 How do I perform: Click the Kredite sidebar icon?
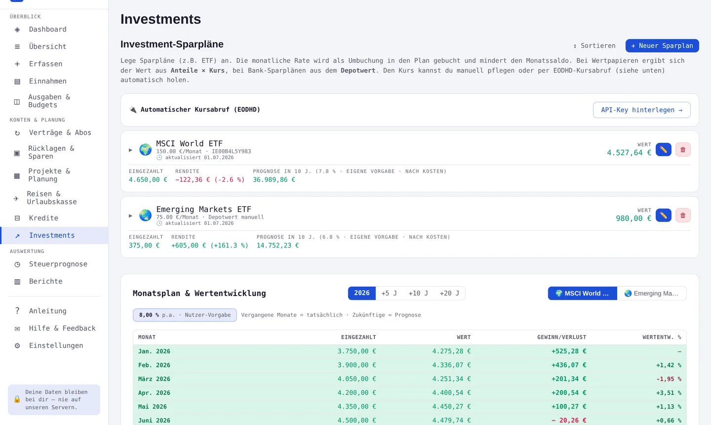click(x=17, y=218)
